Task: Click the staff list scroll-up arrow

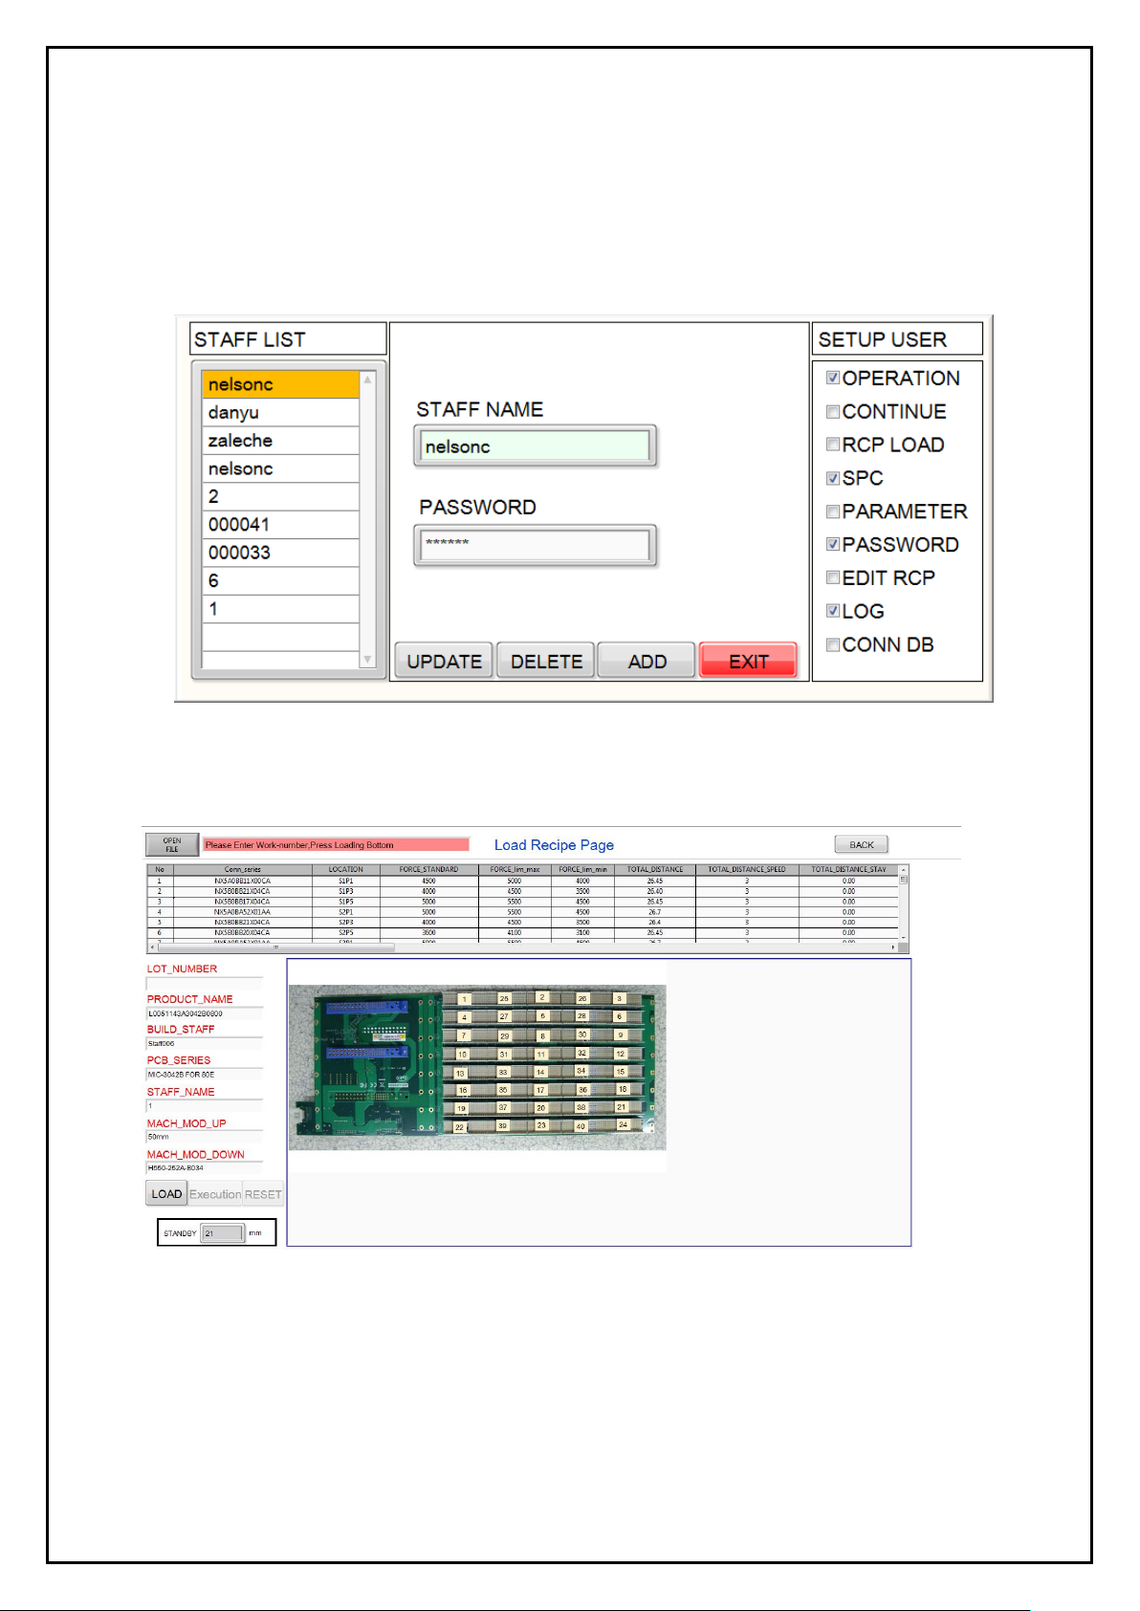Action: pos(367,380)
